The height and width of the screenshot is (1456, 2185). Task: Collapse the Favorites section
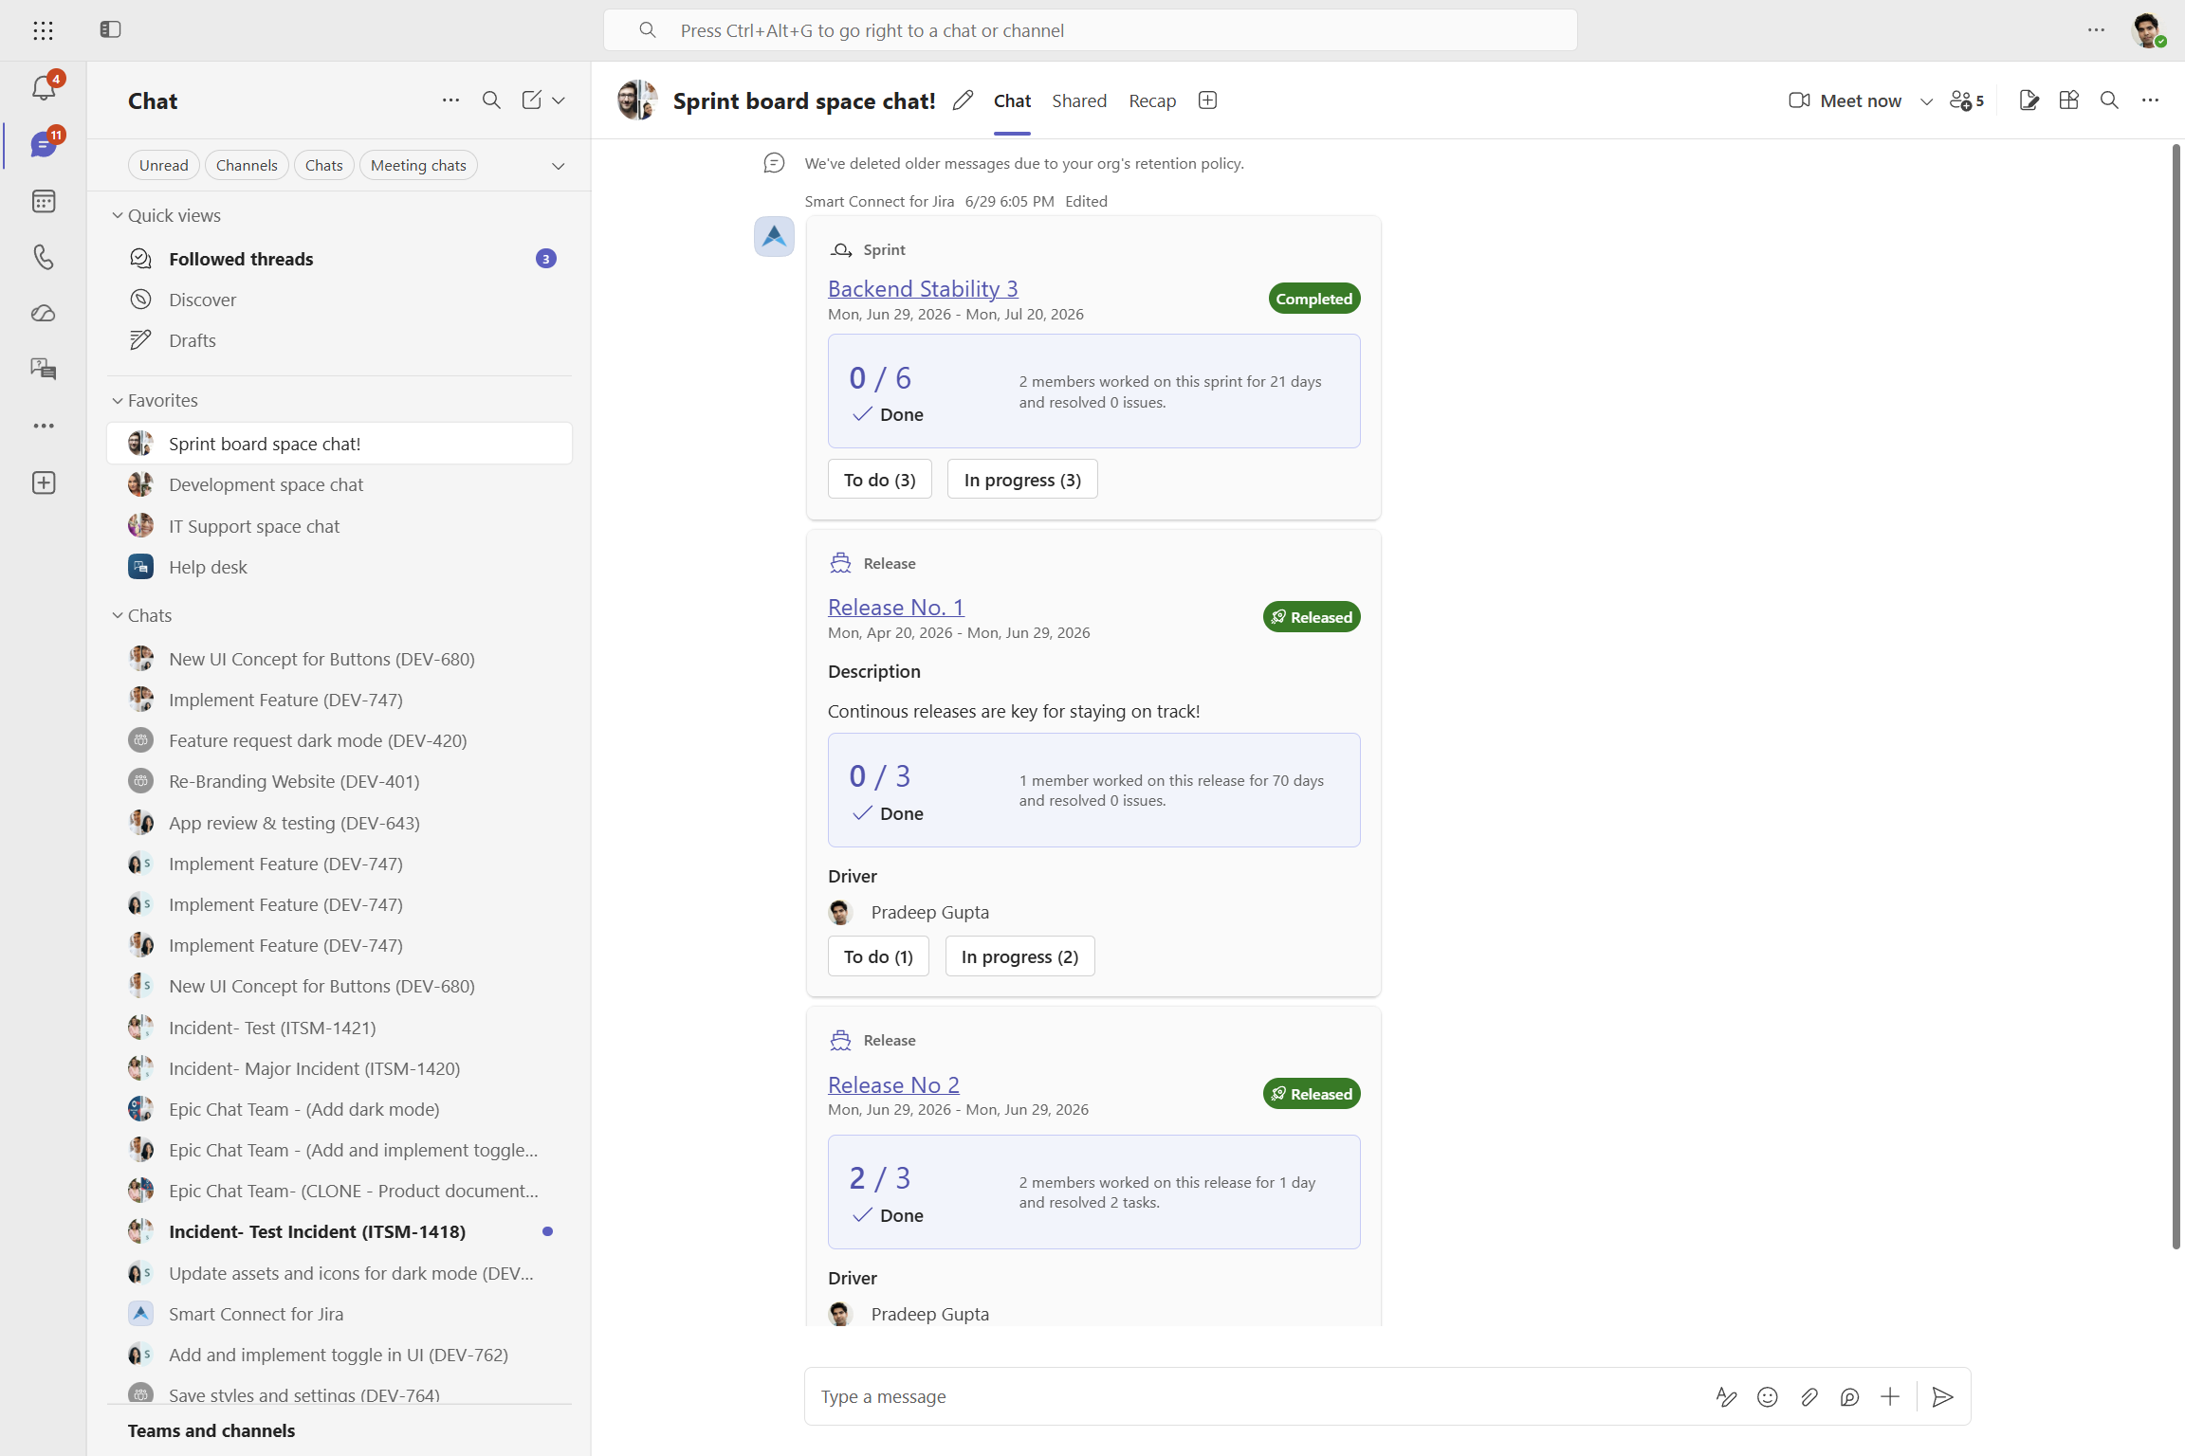155,400
